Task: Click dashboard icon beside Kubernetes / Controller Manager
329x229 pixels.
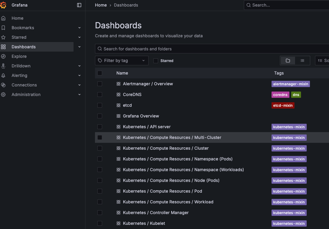Action: click(118, 213)
